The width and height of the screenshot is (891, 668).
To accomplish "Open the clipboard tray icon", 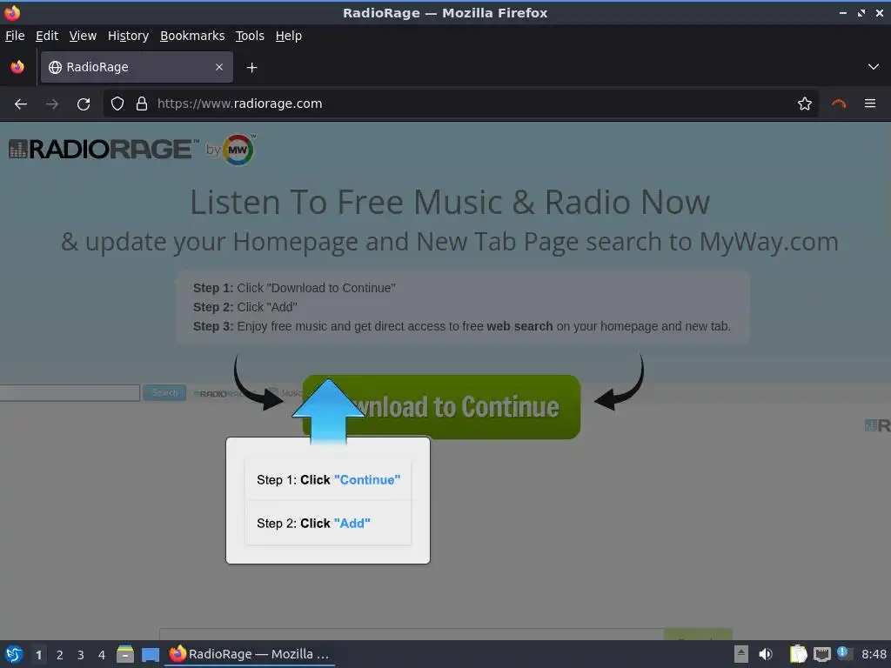I will 798,654.
